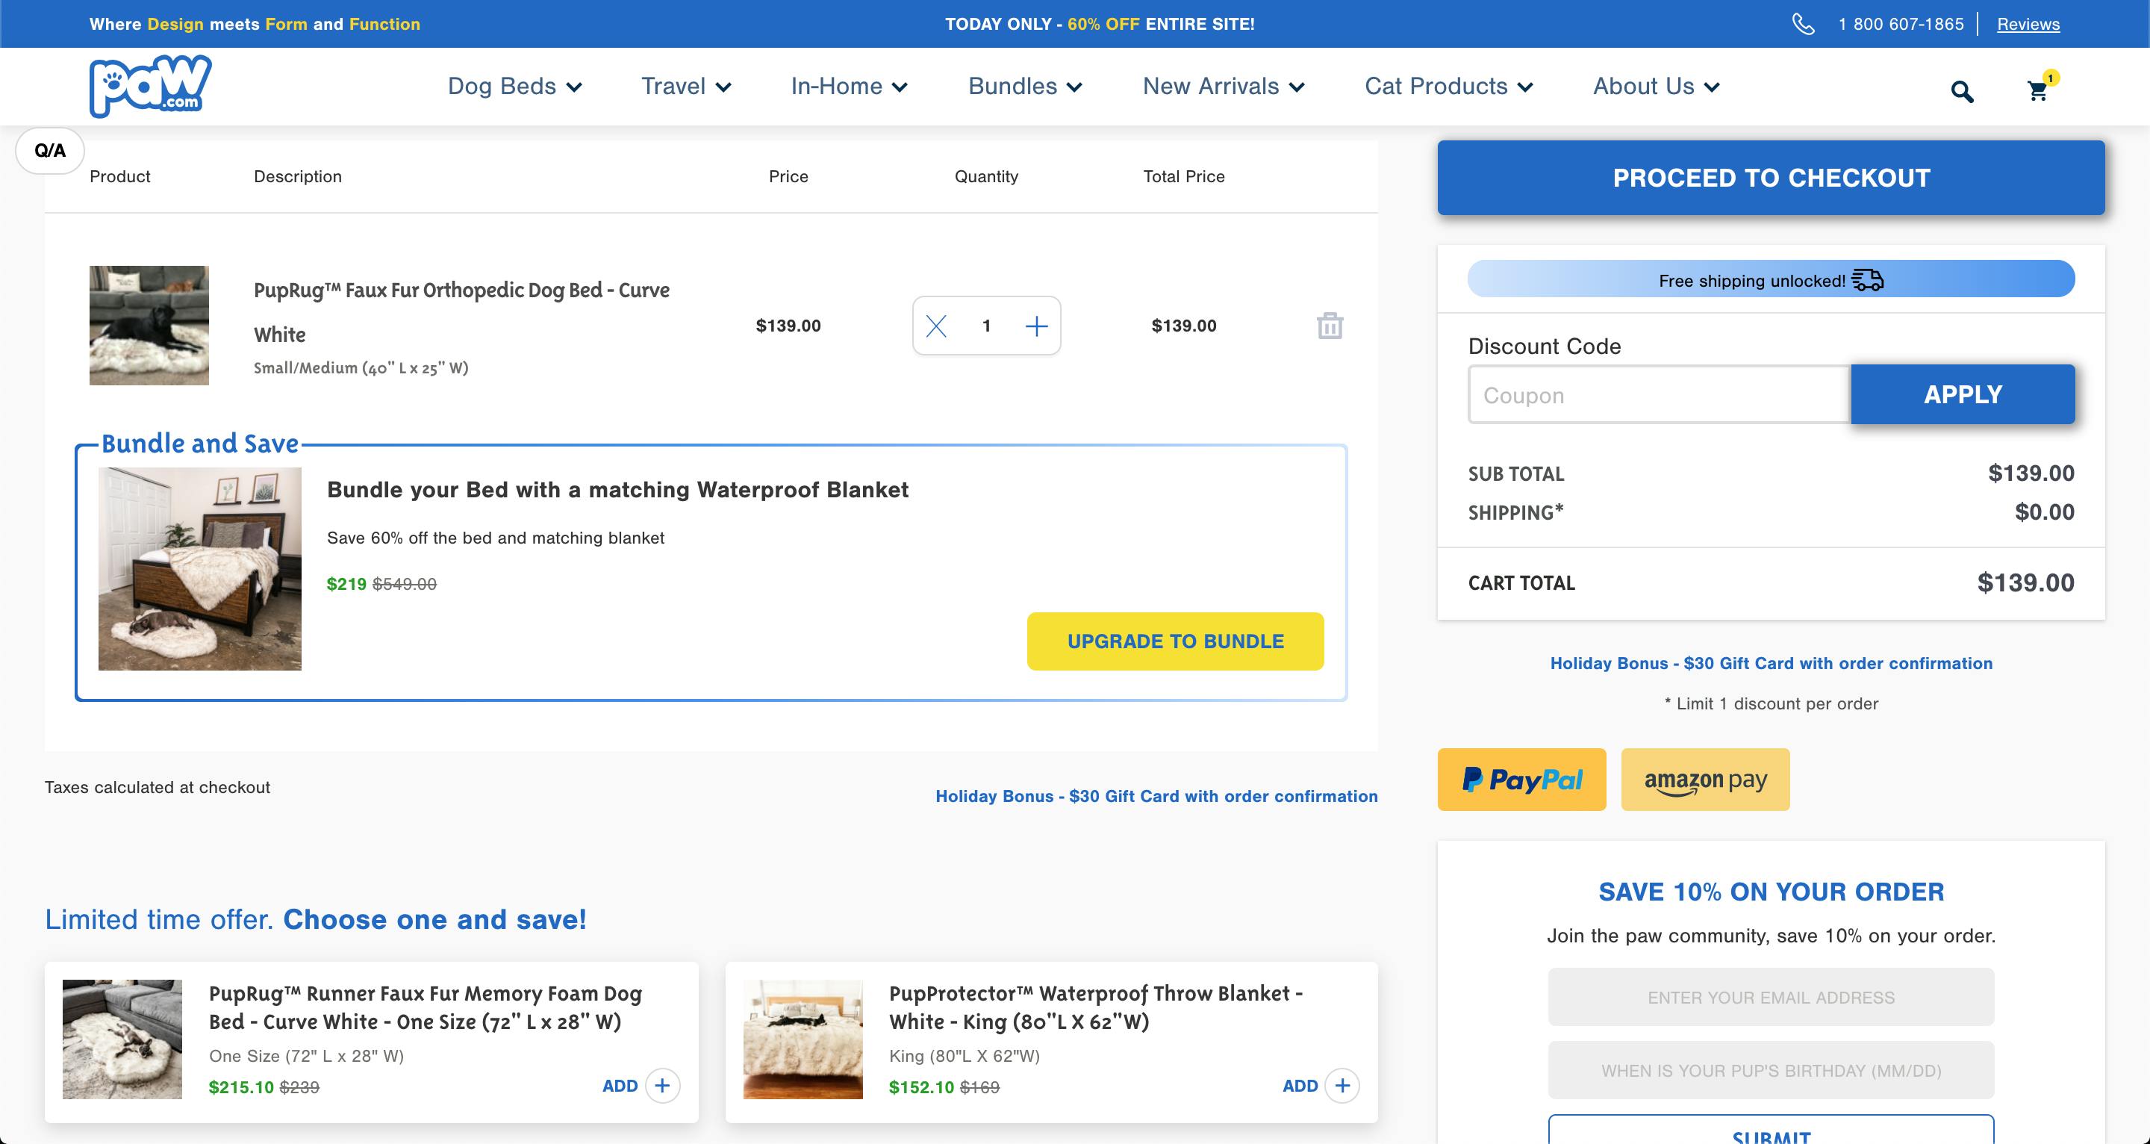This screenshot has height=1144, width=2150.
Task: Click the 'Small/Medium (40" L x 25" W)' text
Action: pyautogui.click(x=361, y=368)
